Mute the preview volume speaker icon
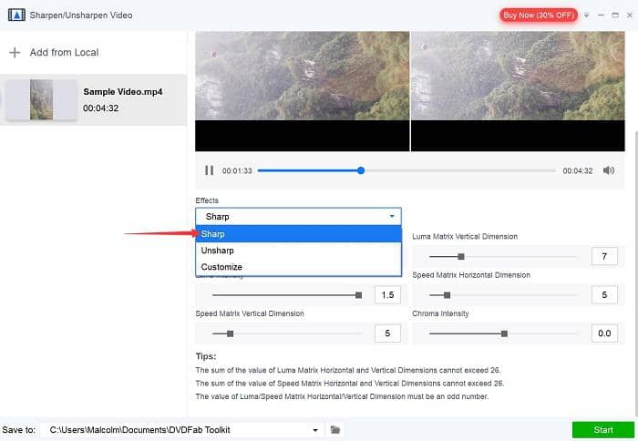The height and width of the screenshot is (441, 638). click(x=609, y=170)
